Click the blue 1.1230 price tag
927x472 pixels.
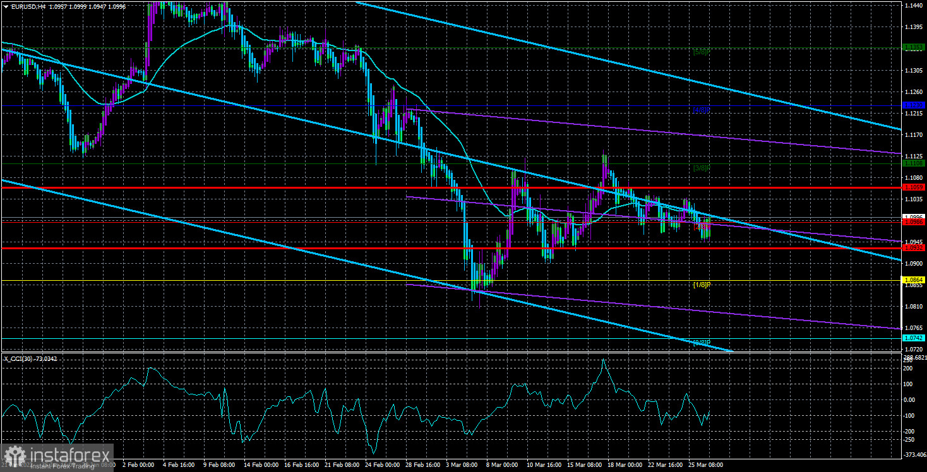(912, 105)
